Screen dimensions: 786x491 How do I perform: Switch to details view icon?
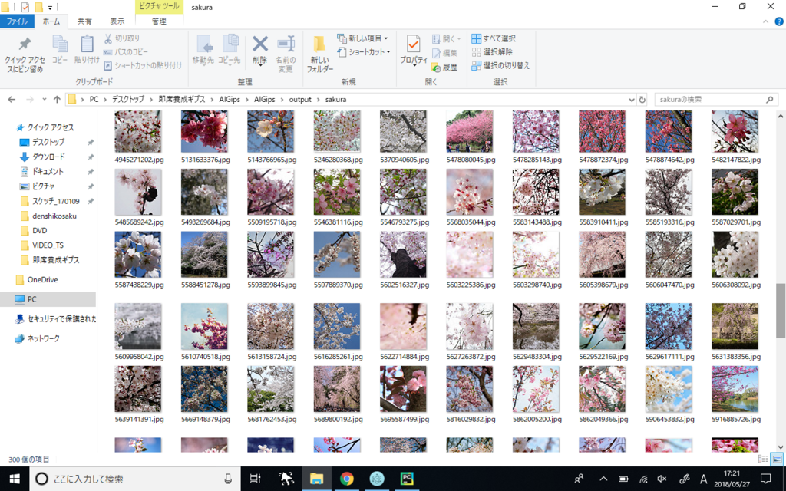[x=763, y=459]
